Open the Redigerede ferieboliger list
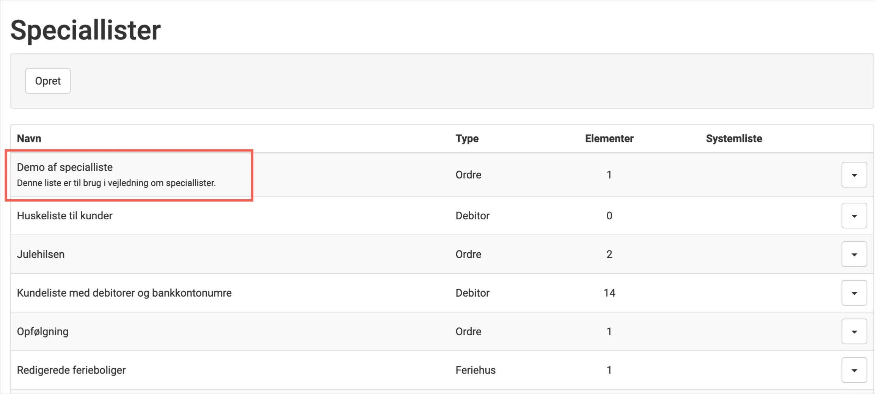The height and width of the screenshot is (394, 876). (x=71, y=370)
